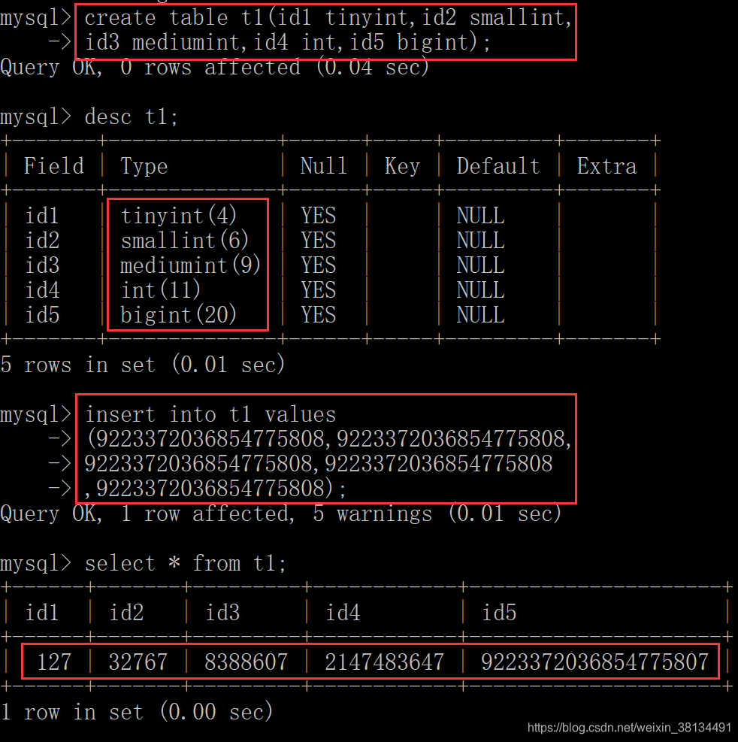Select 'Extra' column header
The width and height of the screenshot is (738, 742).
tap(607, 166)
